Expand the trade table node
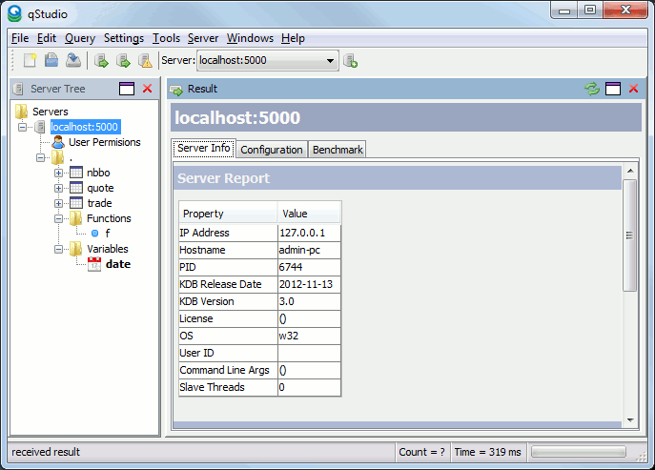 point(58,203)
